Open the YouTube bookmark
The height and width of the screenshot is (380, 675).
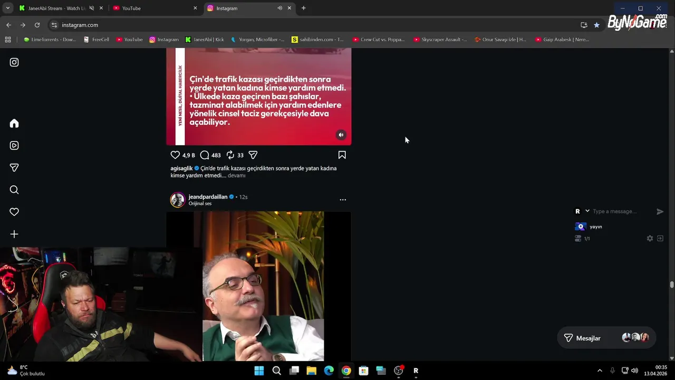point(130,40)
